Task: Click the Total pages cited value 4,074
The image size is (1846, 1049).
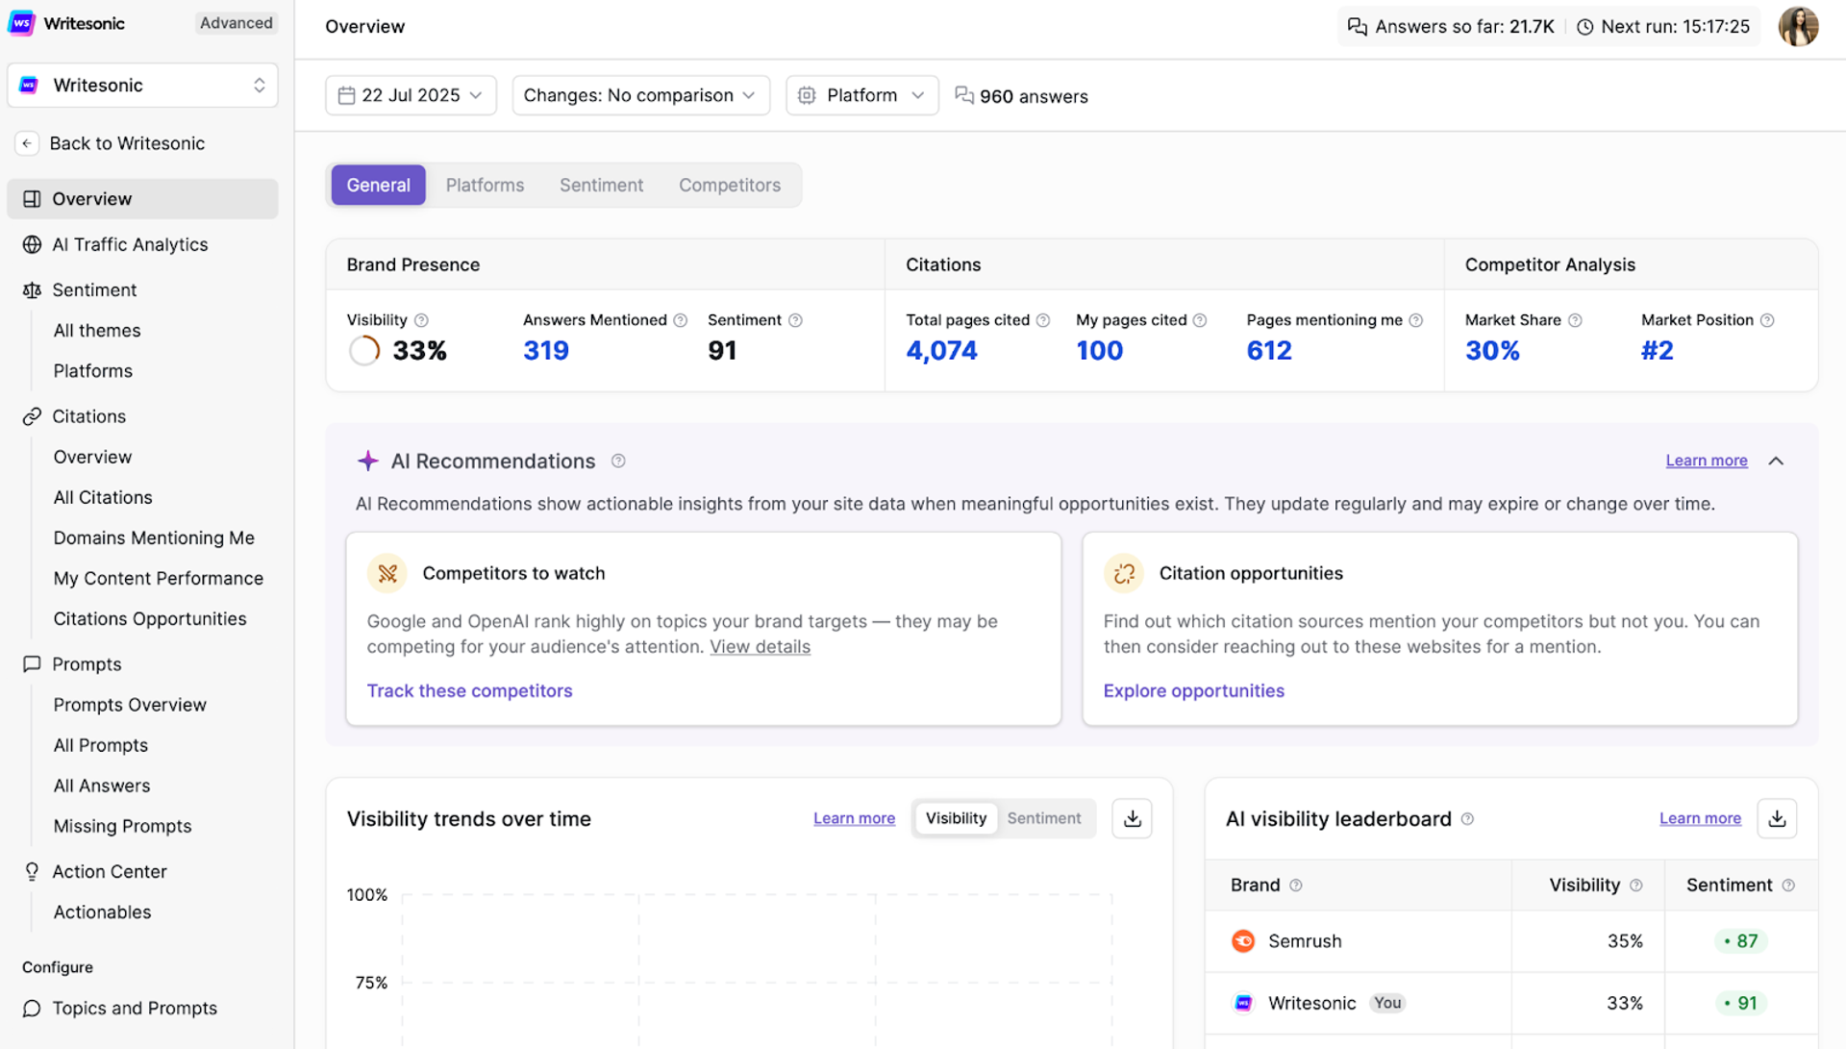Action: (x=941, y=351)
